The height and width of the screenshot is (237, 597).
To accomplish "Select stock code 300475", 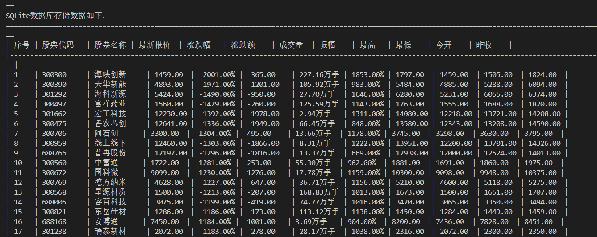I will (x=54, y=123).
